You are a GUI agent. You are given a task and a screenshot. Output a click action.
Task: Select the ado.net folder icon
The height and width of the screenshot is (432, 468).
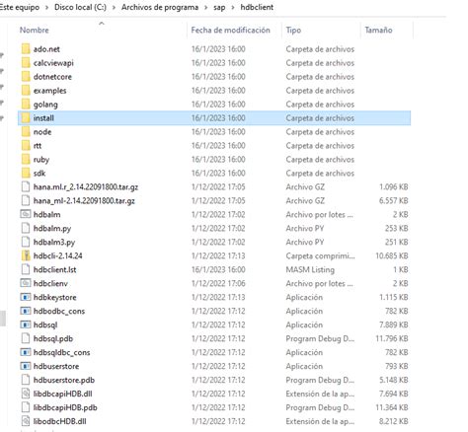(x=26, y=49)
